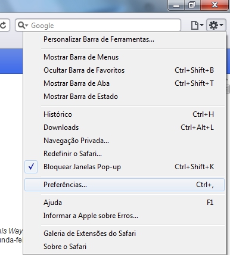230x255 pixels.
Task: Open Personalizar Barra de Ferramentas
Action: tap(125, 39)
